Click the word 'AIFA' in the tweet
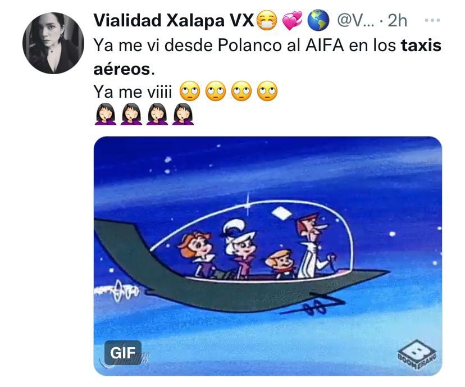 coord(325,45)
